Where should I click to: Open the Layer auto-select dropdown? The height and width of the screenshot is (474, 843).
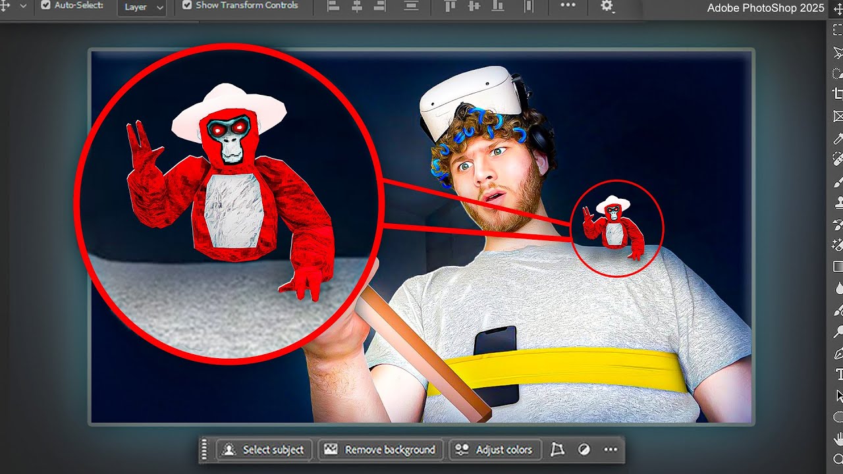tap(142, 7)
